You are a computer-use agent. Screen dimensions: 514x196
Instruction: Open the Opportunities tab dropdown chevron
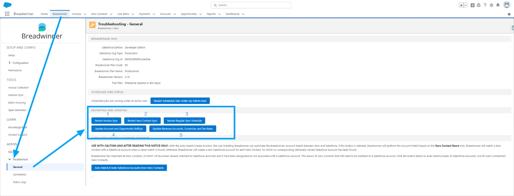(200, 14)
